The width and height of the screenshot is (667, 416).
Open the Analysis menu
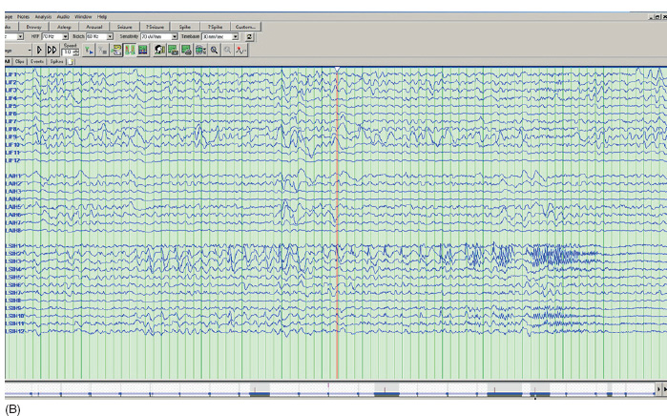[x=43, y=16]
